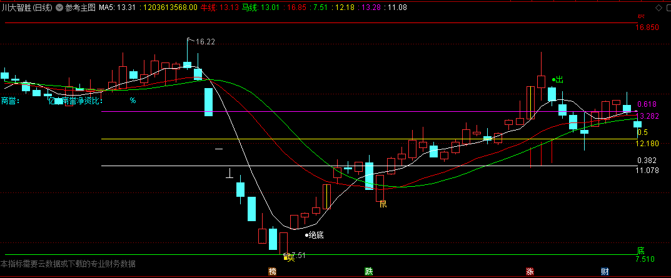Click the white 11.08 header value
The height and width of the screenshot is (278, 671).
tap(397, 7)
